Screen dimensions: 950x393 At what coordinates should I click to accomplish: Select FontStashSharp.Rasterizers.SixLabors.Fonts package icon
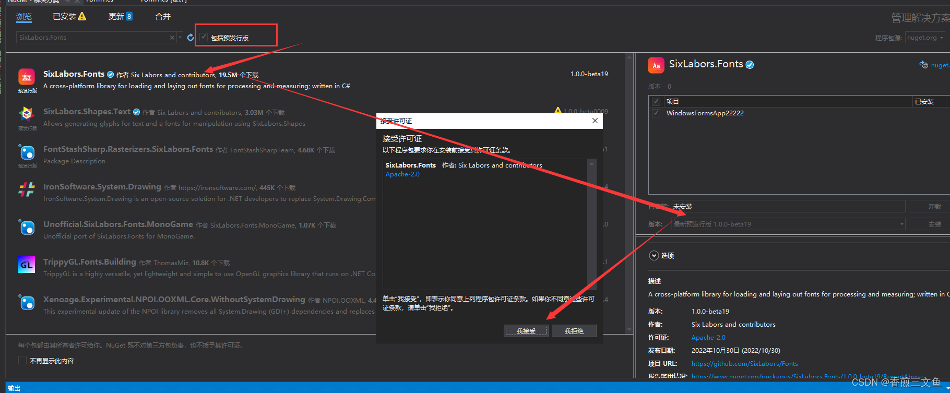pyautogui.click(x=27, y=152)
